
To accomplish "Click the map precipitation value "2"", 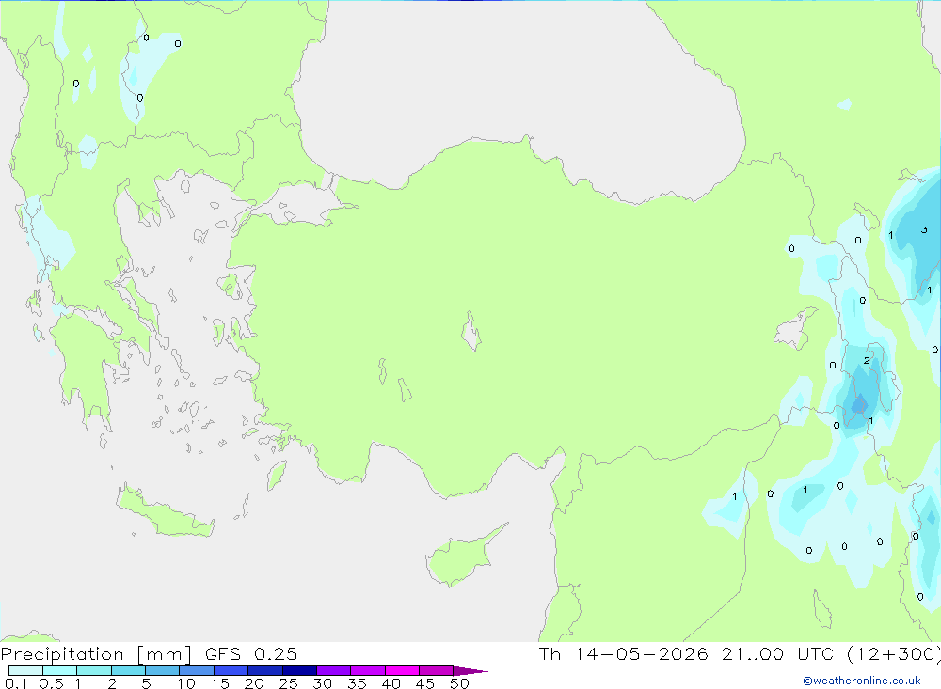I will pyautogui.click(x=867, y=360).
